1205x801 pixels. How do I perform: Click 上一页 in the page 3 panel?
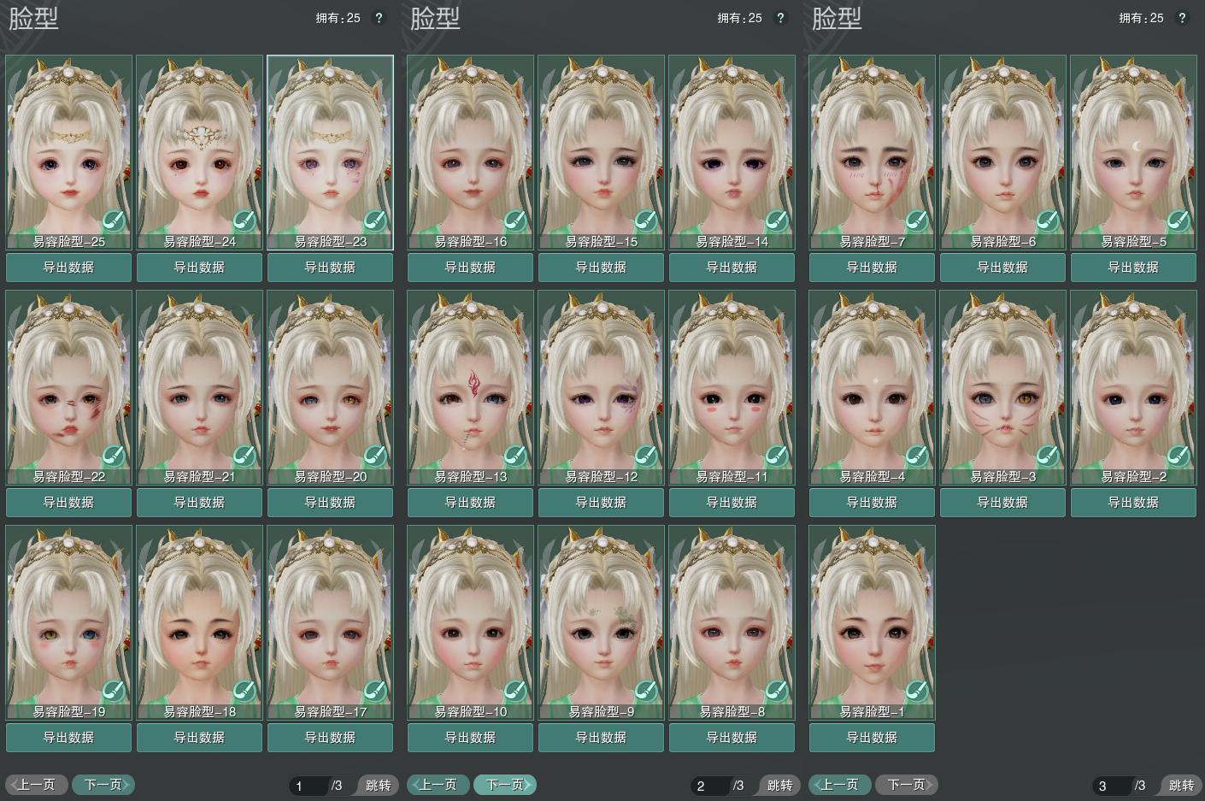[x=840, y=785]
